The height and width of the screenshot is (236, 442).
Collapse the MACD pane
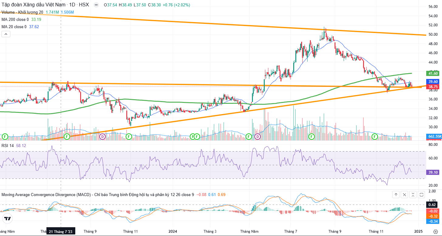[413, 195]
